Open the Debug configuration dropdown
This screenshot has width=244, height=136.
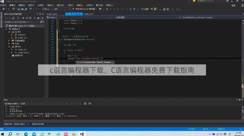click(x=47, y=9)
